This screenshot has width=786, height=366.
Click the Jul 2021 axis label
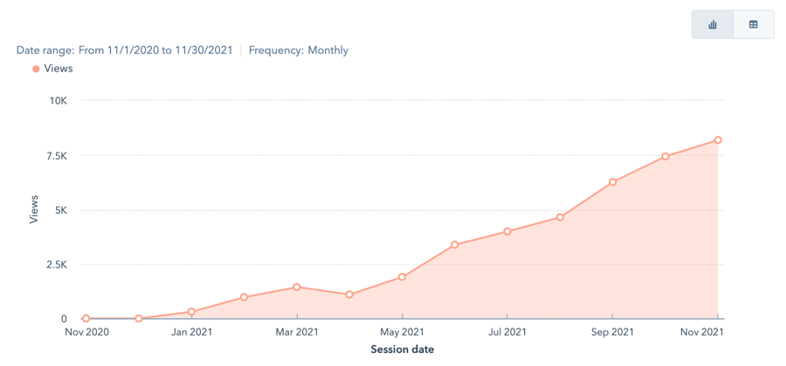[507, 332]
